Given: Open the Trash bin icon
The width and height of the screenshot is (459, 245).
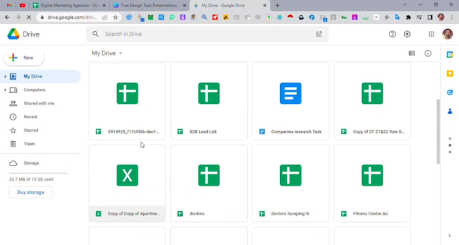Looking at the screenshot, I should (13, 144).
